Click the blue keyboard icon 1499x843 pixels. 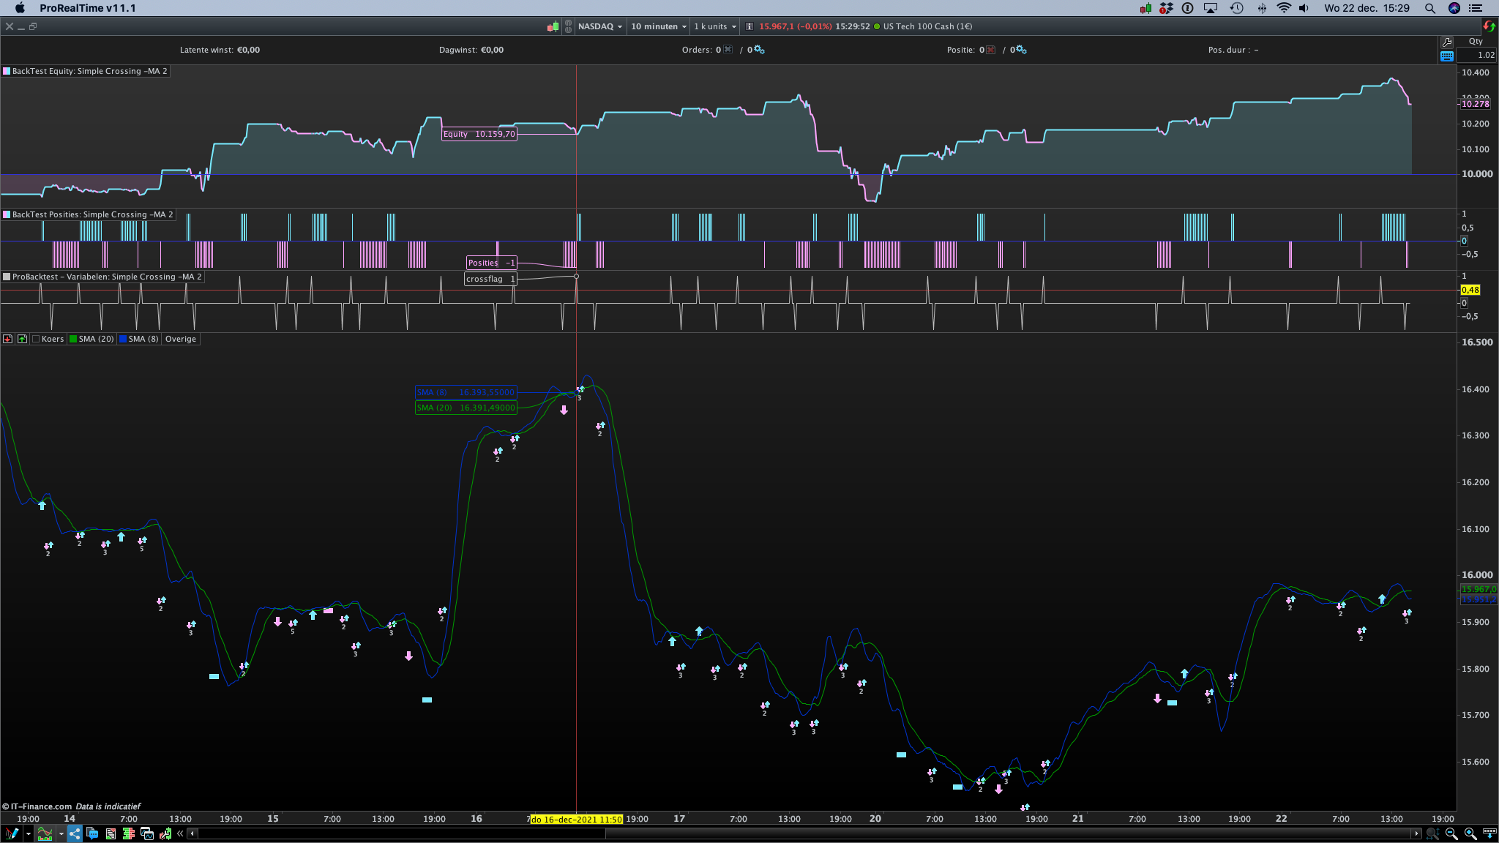point(1447,56)
